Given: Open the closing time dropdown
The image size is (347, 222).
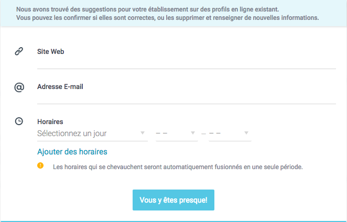Looking at the screenshot, I should coord(225,134).
